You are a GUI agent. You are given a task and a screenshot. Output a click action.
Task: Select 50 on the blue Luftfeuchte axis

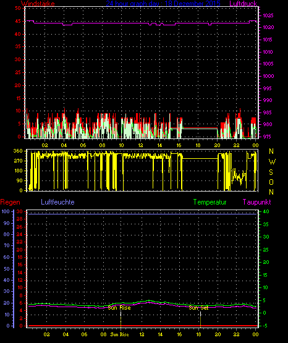pos(7,269)
